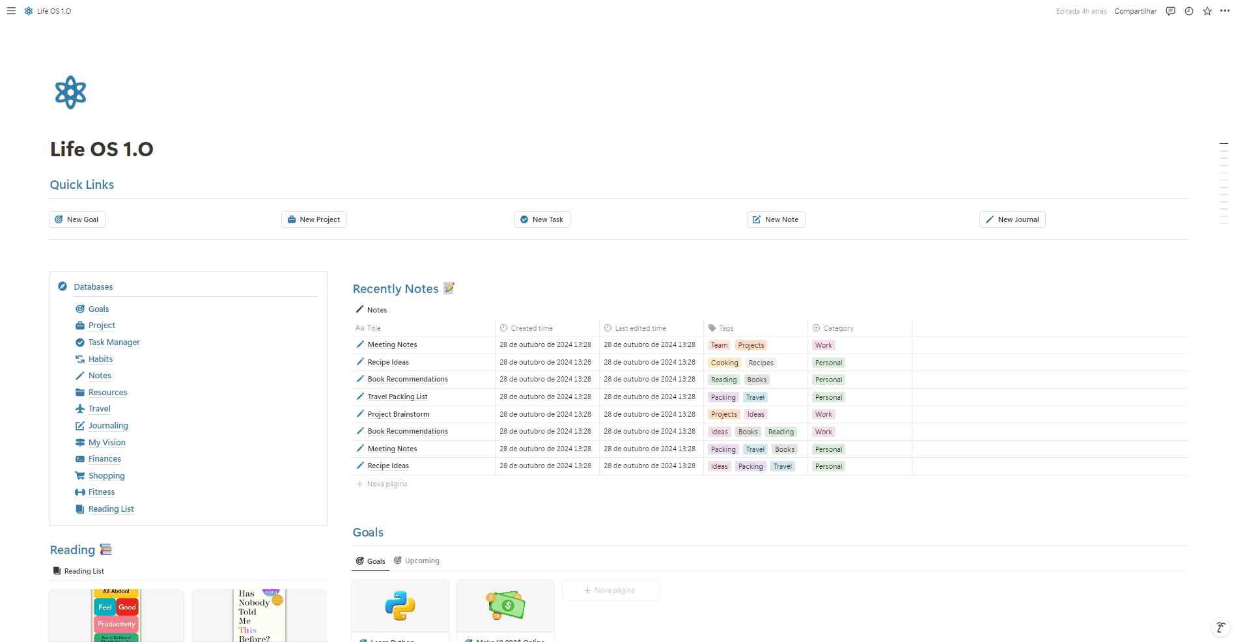Image resolution: width=1234 pixels, height=642 pixels.
Task: Open the Travel Packing List note
Action: pos(397,397)
